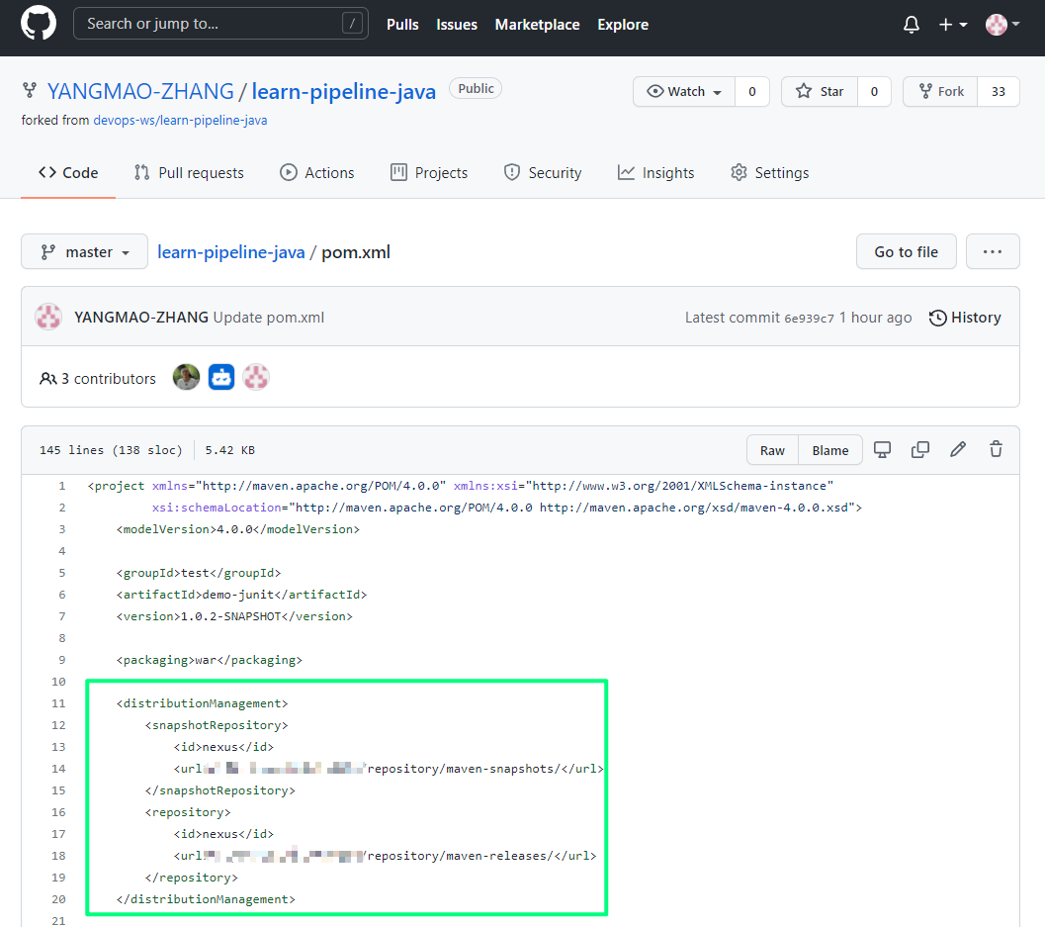
Task: Open the Blame view
Action: pyautogui.click(x=830, y=450)
